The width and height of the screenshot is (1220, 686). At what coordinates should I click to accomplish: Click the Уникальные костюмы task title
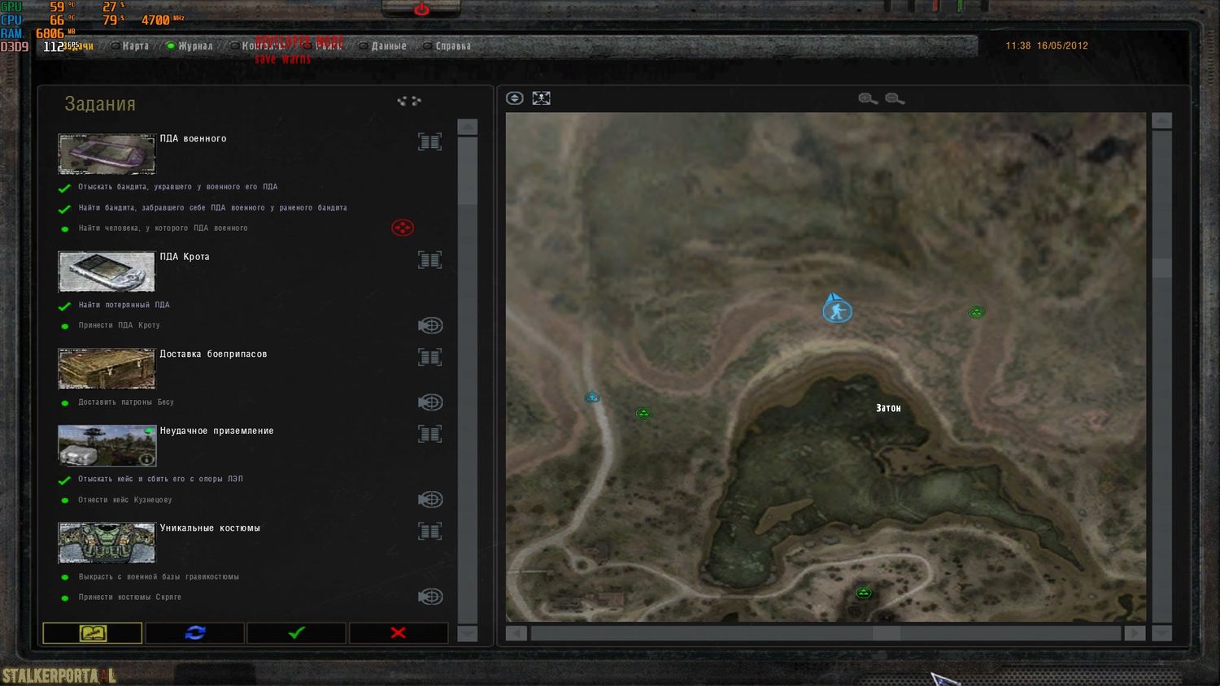210,528
